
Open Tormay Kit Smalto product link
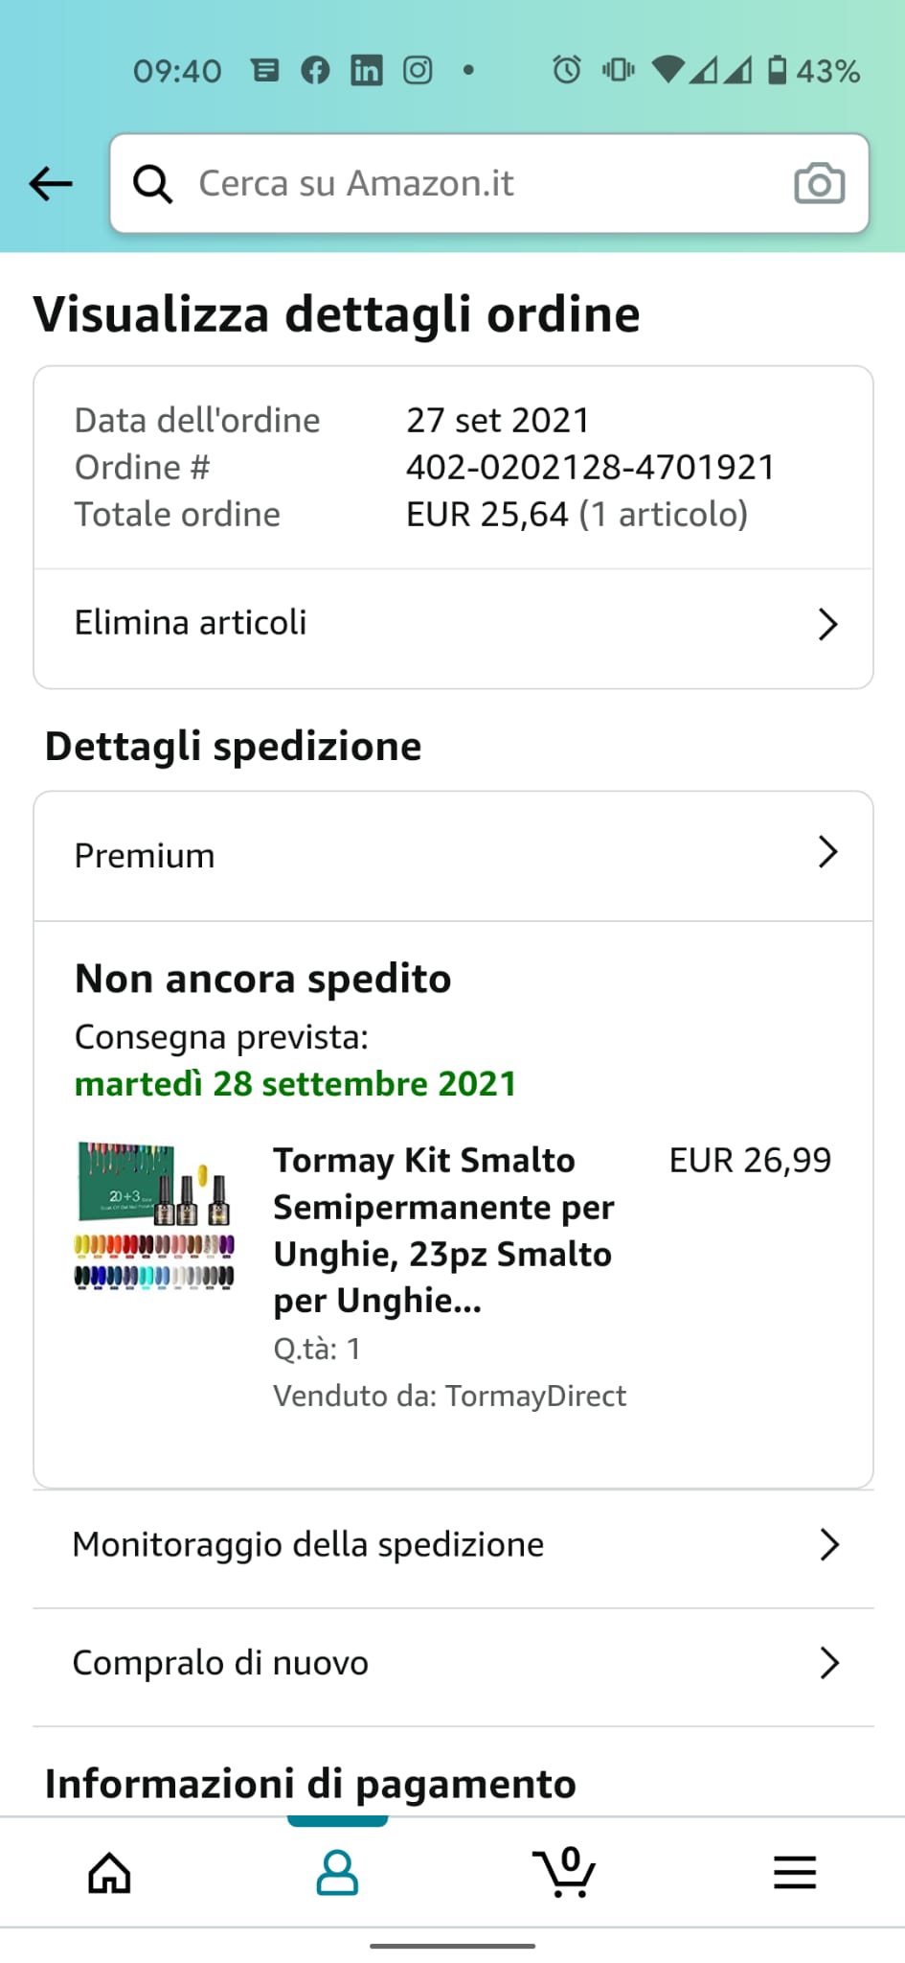[x=443, y=1230]
